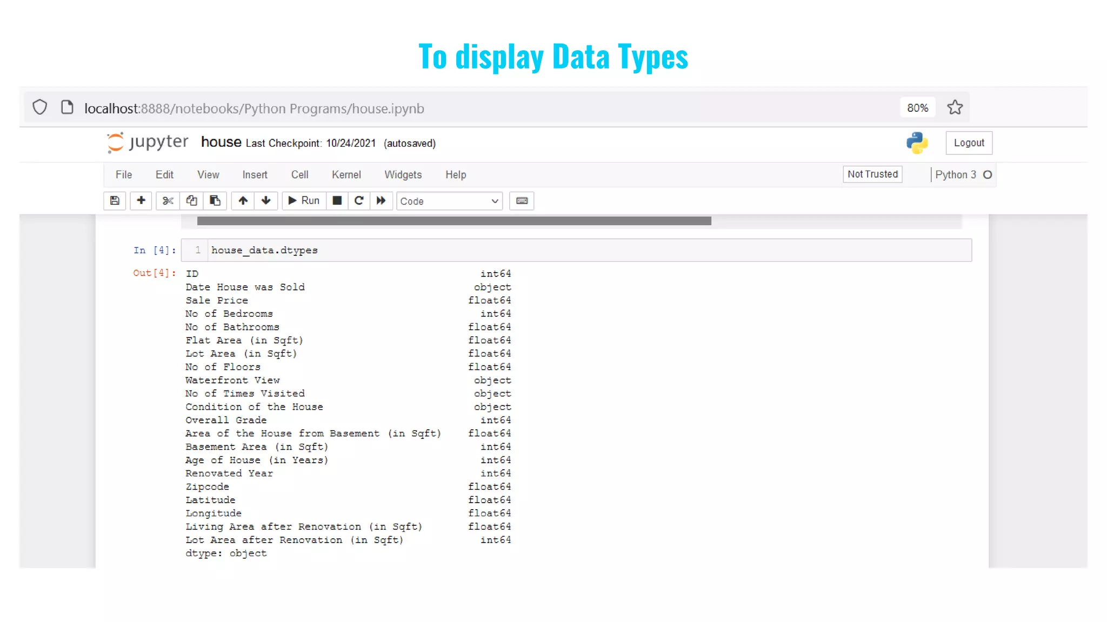
Task: Insert a cell below with plus icon
Action: point(141,201)
